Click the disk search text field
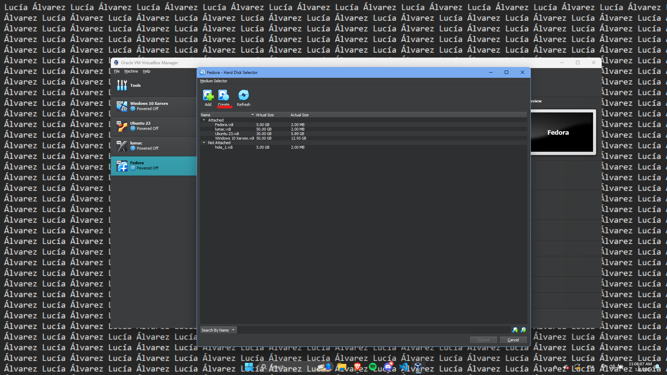This screenshot has width=667, height=375. coord(373,330)
